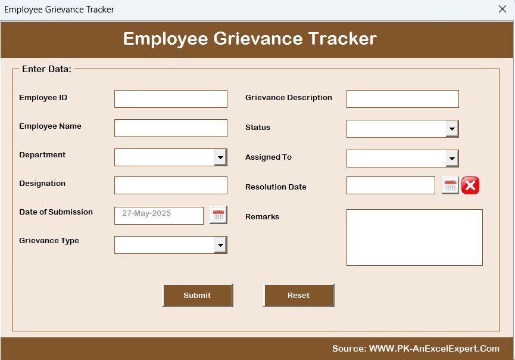Expand the Department dropdown arrow
This screenshot has height=360, width=515.
click(220, 157)
